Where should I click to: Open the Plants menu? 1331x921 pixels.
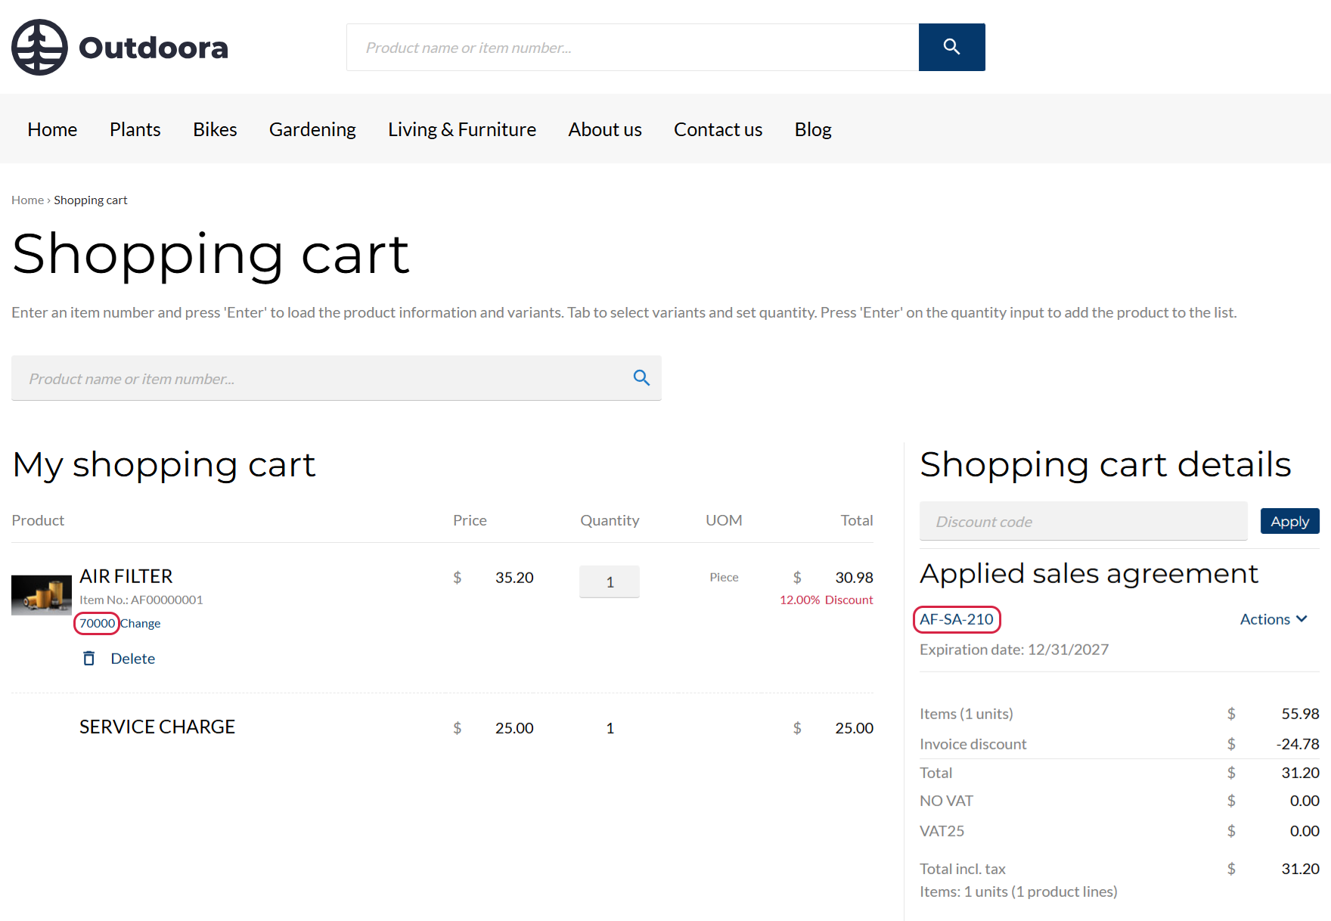[135, 129]
